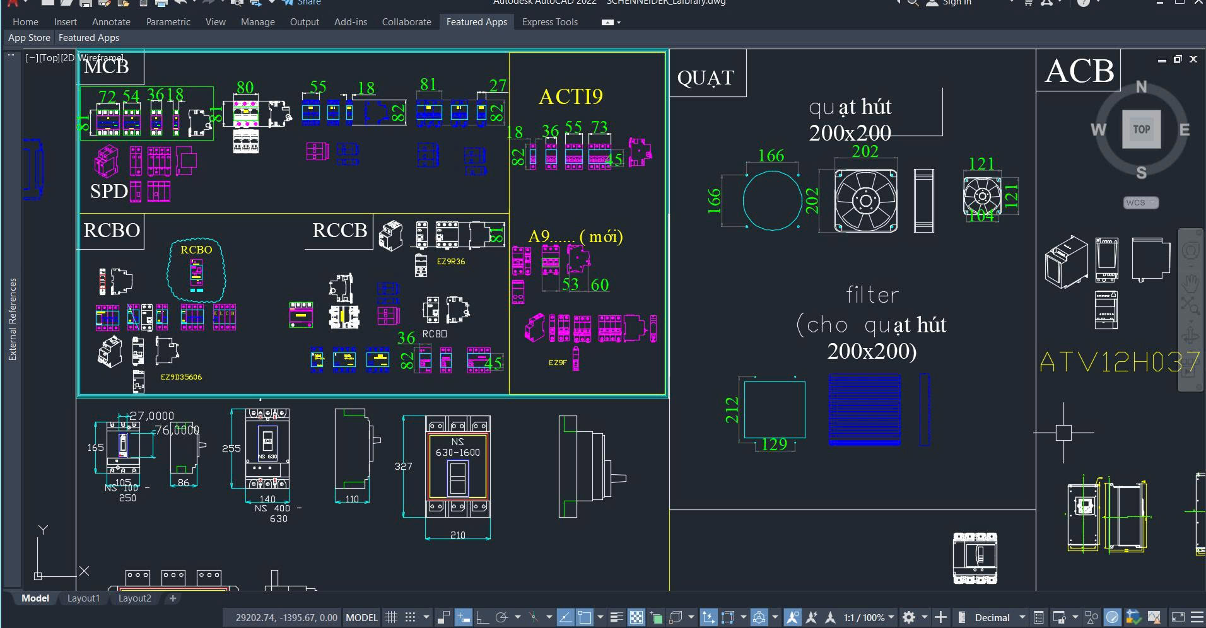
Task: Click the isolate objects icon
Action: click(1091, 617)
